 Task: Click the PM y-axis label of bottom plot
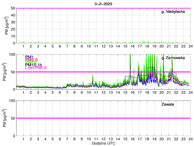[6, 118]
